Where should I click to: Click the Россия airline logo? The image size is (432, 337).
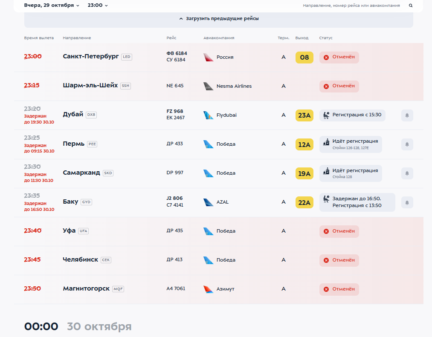click(x=208, y=57)
